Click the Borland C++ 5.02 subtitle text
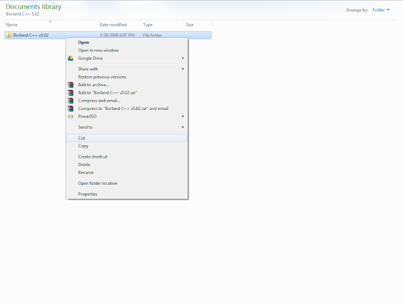The image size is (403, 303). coord(23,14)
